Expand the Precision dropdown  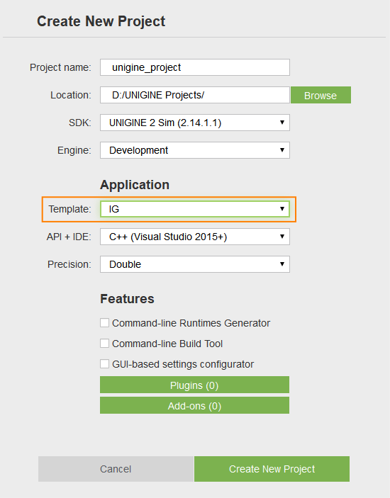tap(195, 264)
